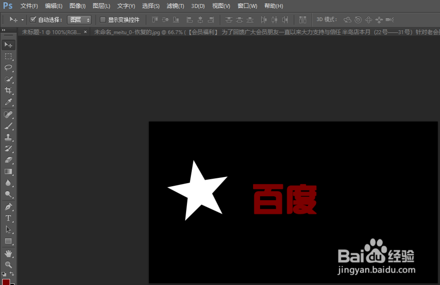Open the Move tool preset picker arrow
This screenshot has height=285, width=440.
pos(22,20)
